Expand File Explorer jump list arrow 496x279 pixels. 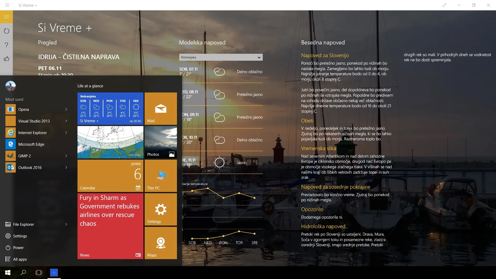(x=66, y=224)
